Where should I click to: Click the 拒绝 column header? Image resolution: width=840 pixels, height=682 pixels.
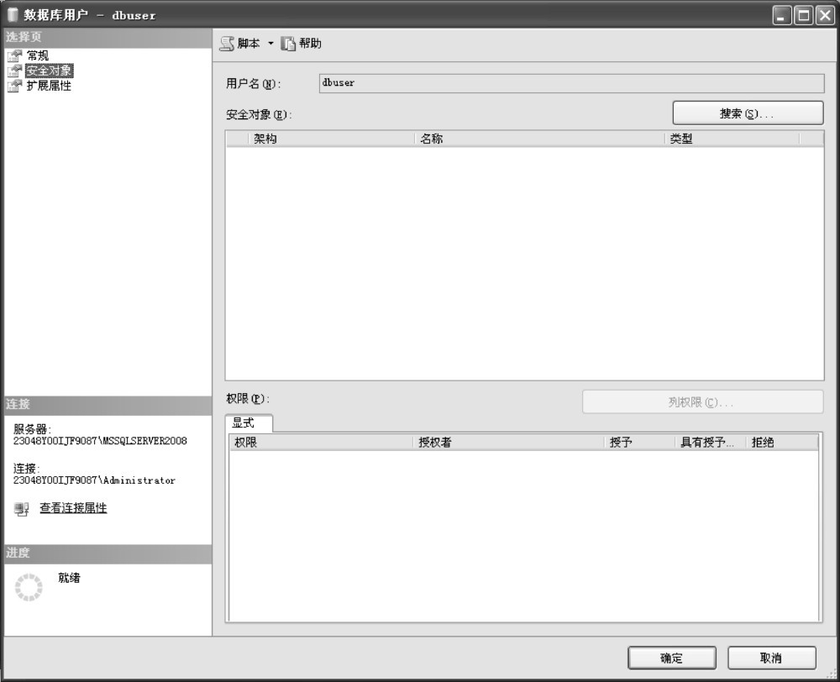pyautogui.click(x=780, y=443)
